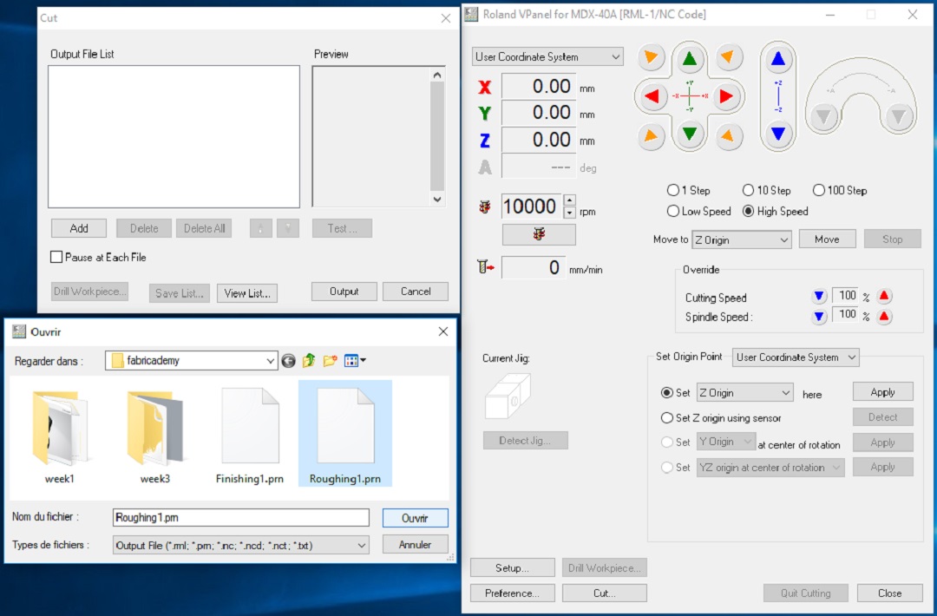Image resolution: width=937 pixels, height=616 pixels.
Task: Click the Nom du fichier input field
Action: (241, 517)
